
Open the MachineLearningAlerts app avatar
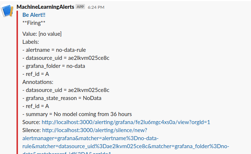[x=7, y=11]
